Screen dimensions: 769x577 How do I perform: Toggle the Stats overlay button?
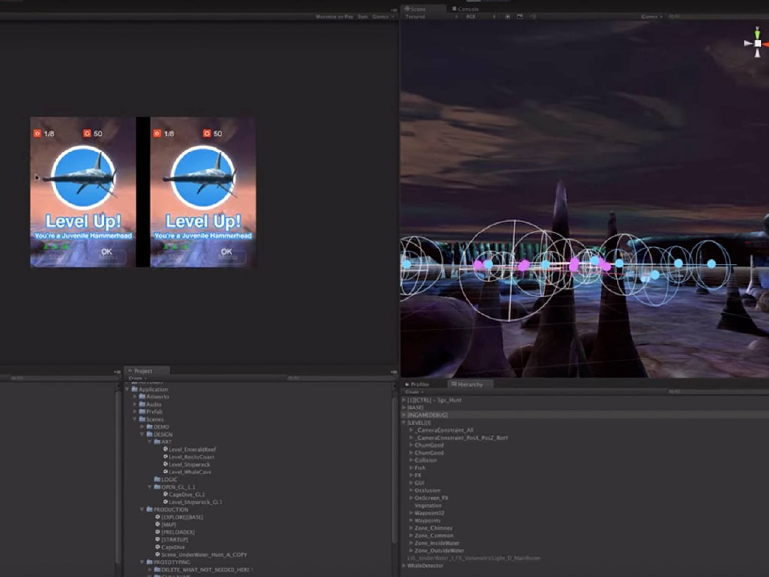coord(363,17)
